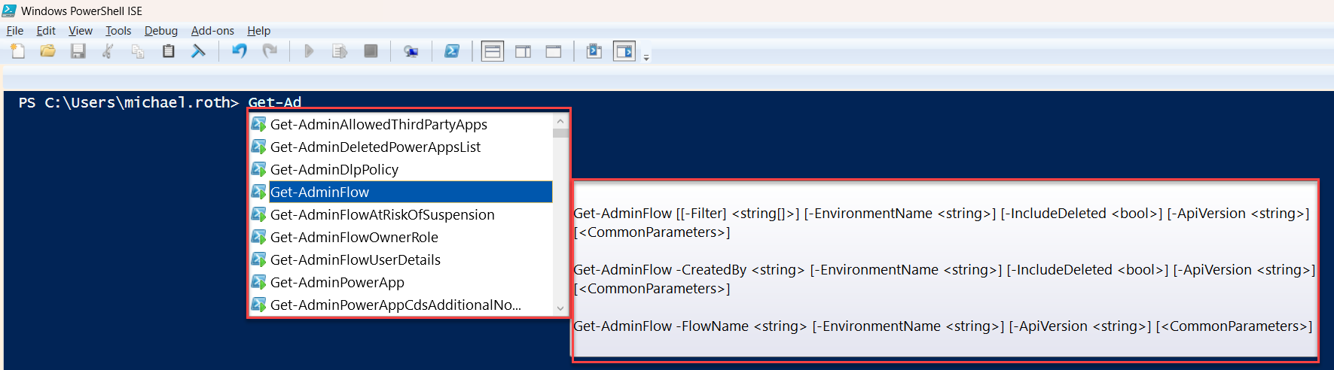Click the Run Selection icon
The image size is (1334, 370).
[340, 51]
